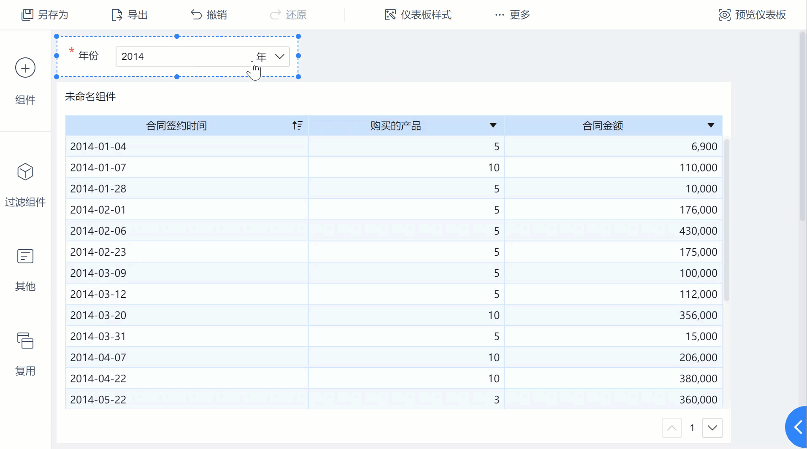Click the page number 1 indicator
Viewport: 807px width, 449px height.
[x=692, y=428]
